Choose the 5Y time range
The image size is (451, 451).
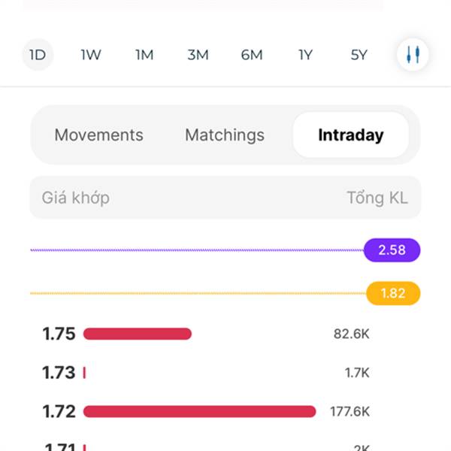tap(359, 55)
